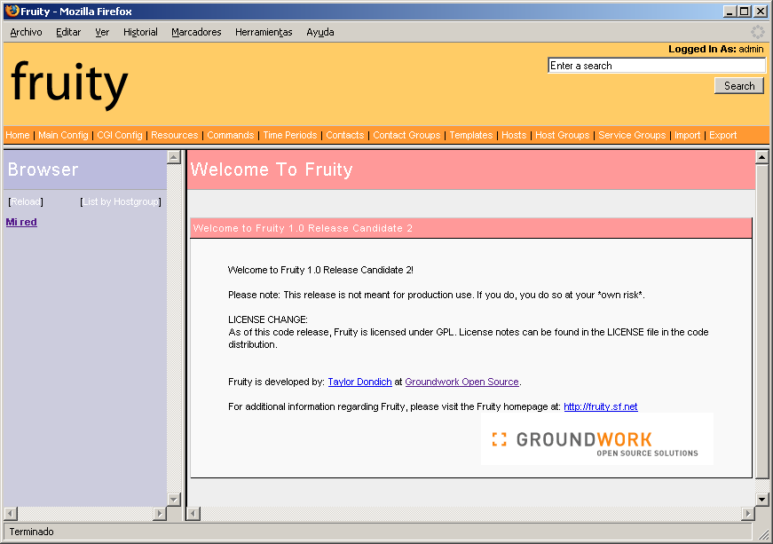Click the Release Candidate 2 panel header
Viewport: 773px width, 544px height.
pos(470,228)
